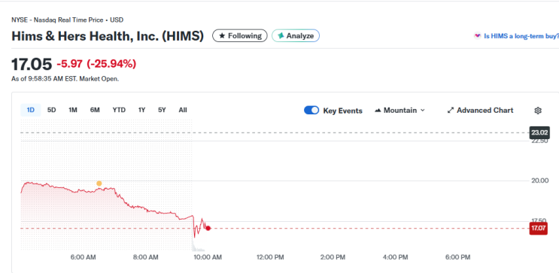Click the Hims & Hers Health, Inc. title
Screen dimensions: 559x273
tap(108, 36)
